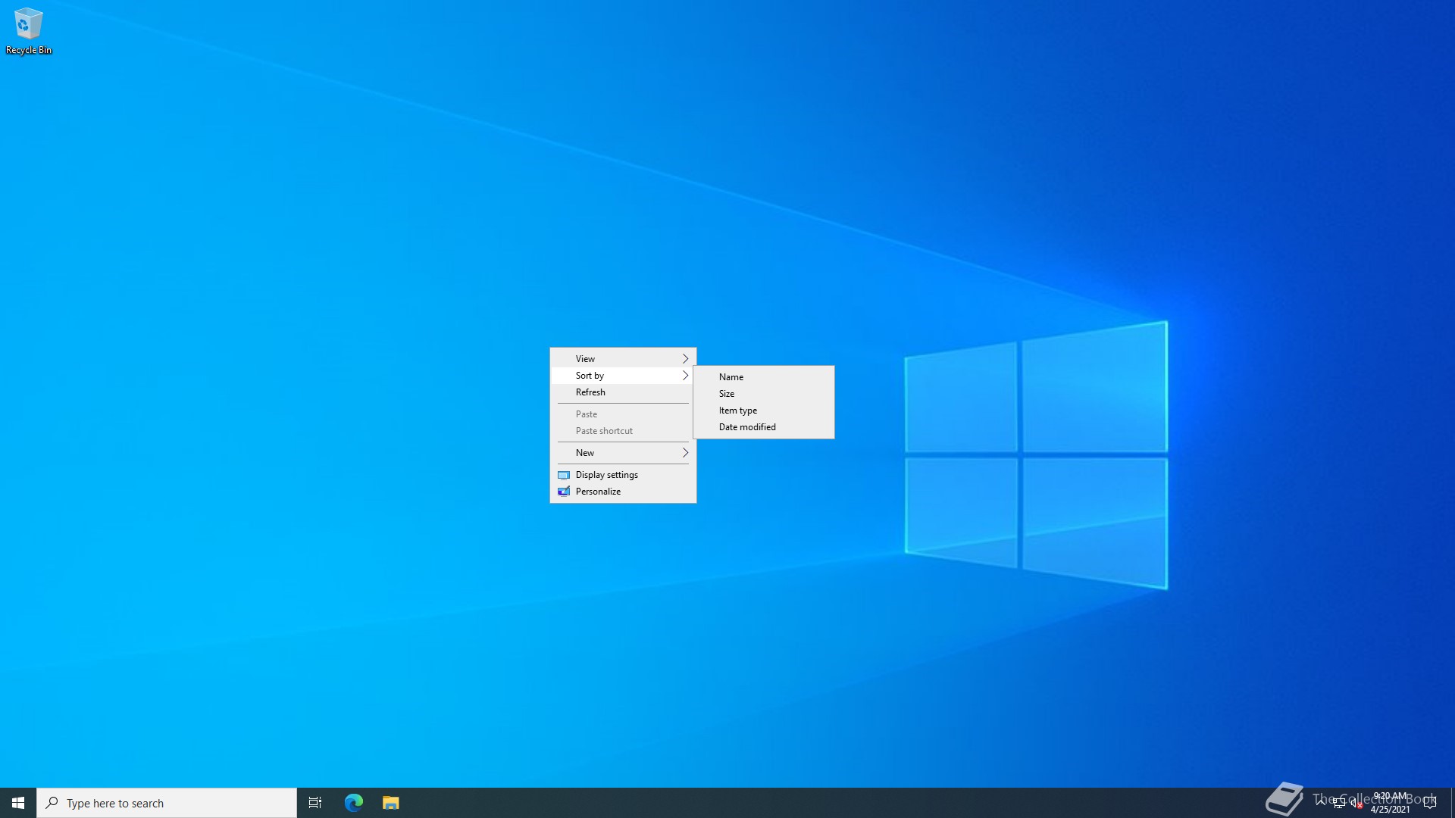
Task: Click the icon beside Personalize
Action: tap(564, 492)
